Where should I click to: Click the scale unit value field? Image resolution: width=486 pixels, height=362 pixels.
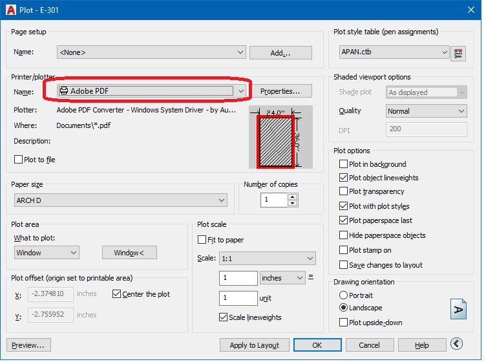point(238,298)
